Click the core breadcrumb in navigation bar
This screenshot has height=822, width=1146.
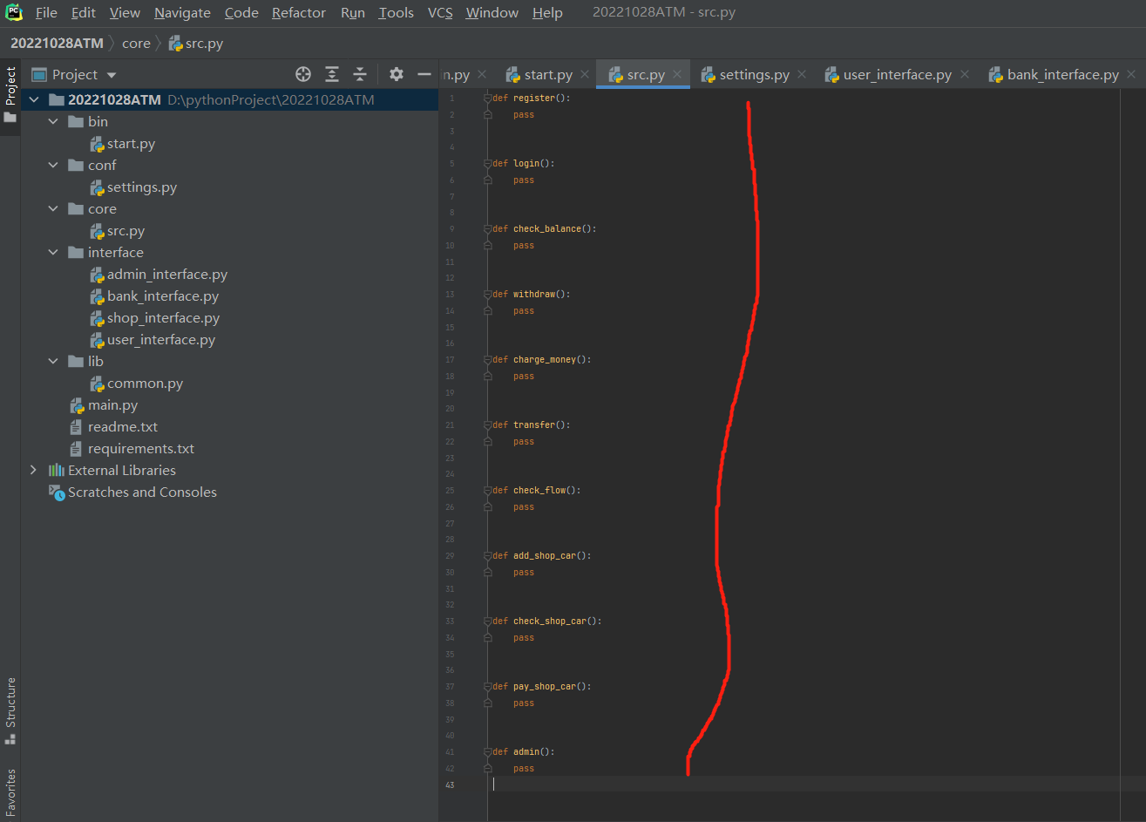[136, 43]
